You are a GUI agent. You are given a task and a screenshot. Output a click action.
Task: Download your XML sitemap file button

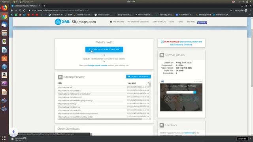click(104, 49)
